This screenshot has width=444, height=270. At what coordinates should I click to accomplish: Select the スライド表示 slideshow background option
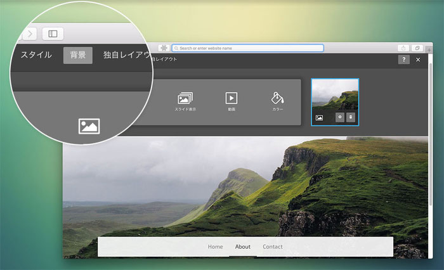point(185,101)
